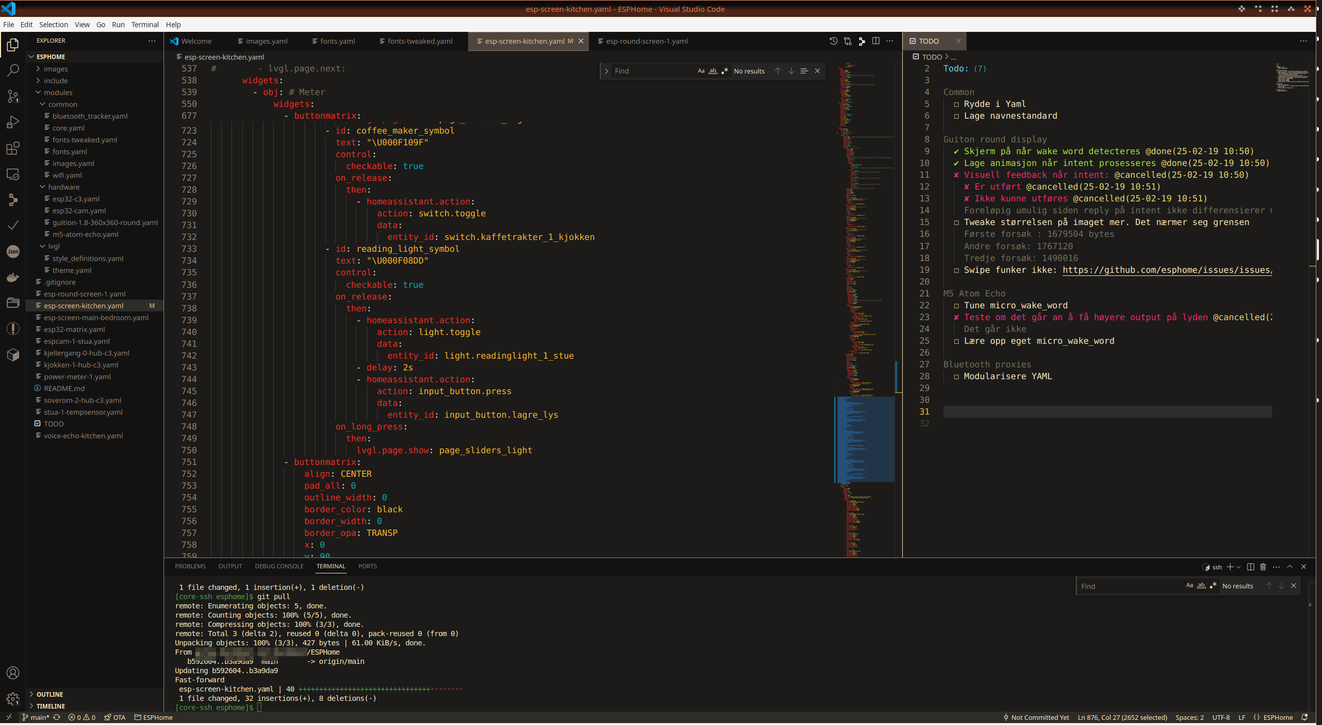
Task: Open Extensions view in activity bar
Action: (x=13, y=148)
